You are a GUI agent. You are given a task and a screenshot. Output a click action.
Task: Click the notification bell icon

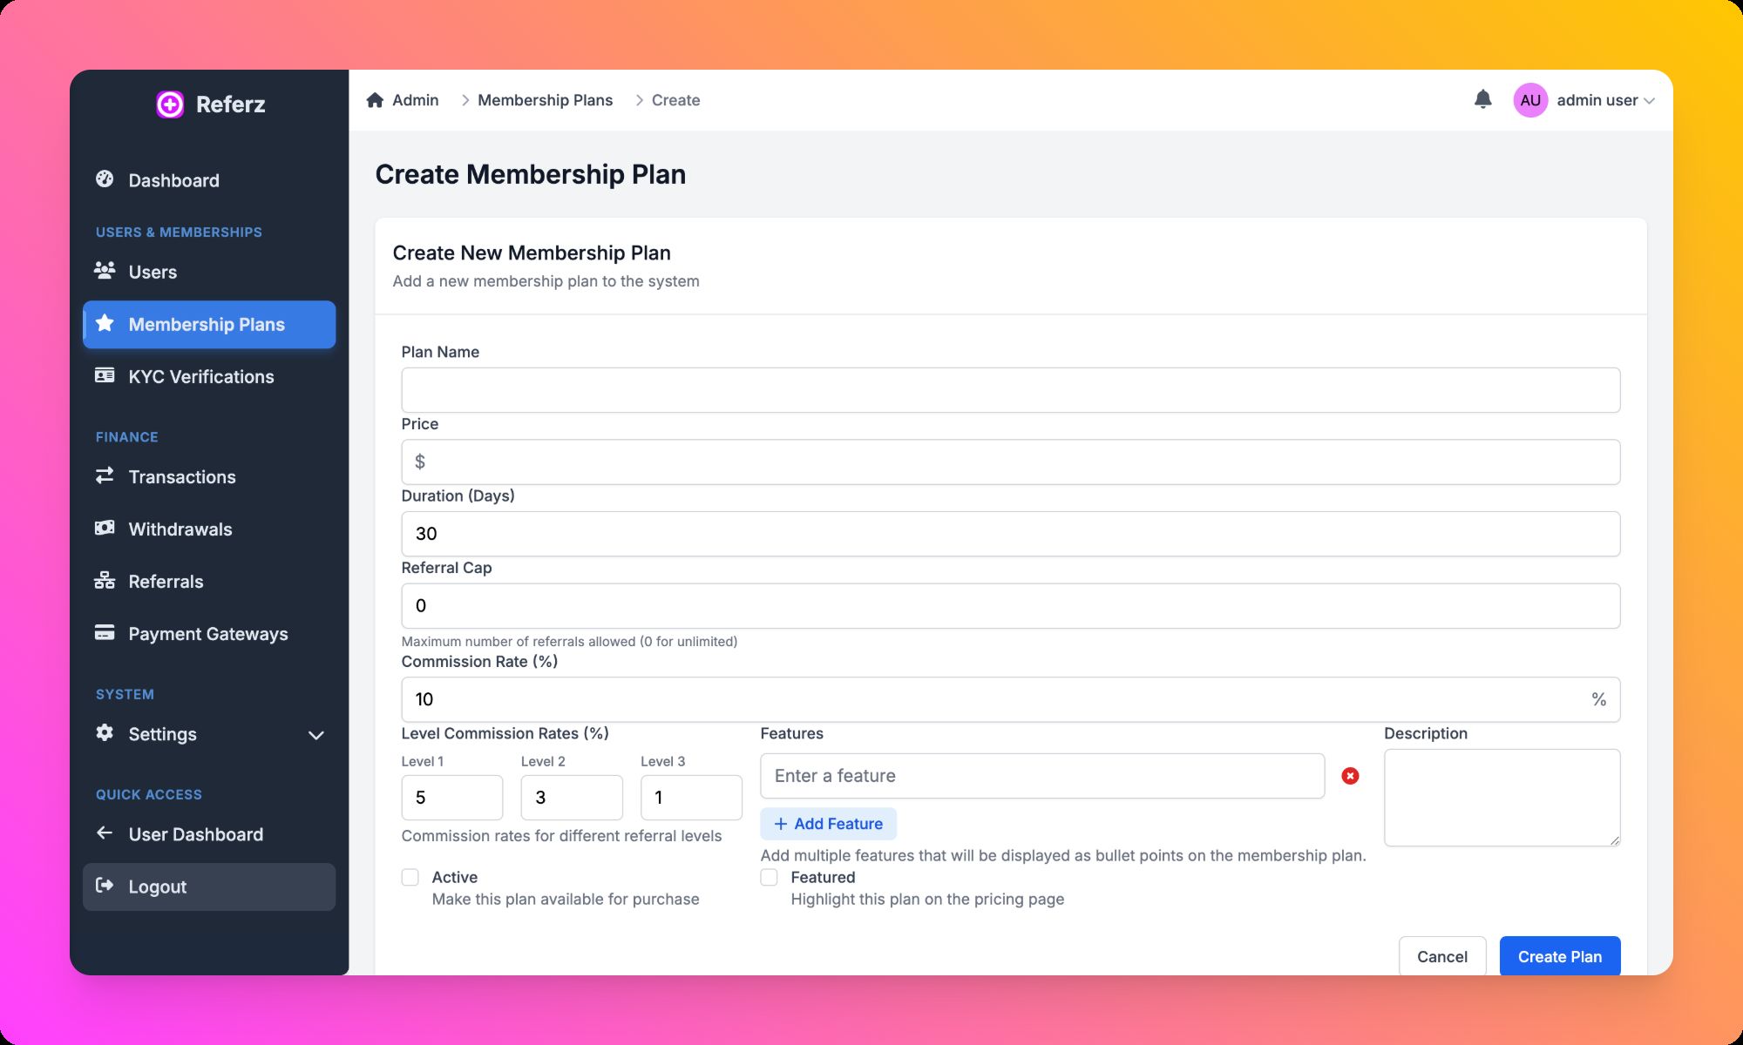[x=1482, y=99]
